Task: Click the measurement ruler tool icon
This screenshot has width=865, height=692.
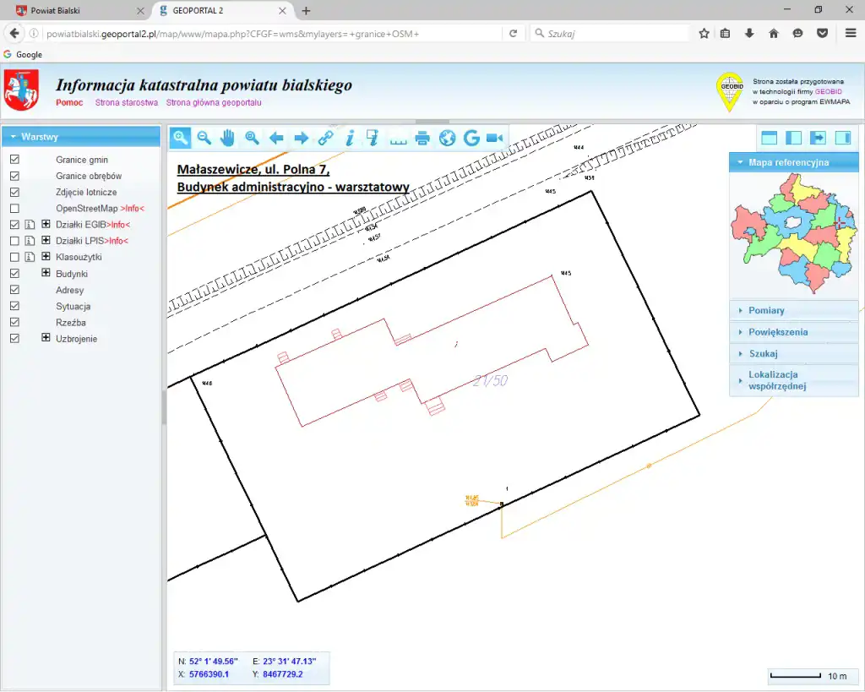Action: pyautogui.click(x=398, y=139)
